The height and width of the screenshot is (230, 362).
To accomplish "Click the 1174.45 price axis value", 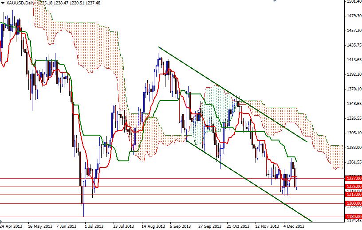I will 354,221.
